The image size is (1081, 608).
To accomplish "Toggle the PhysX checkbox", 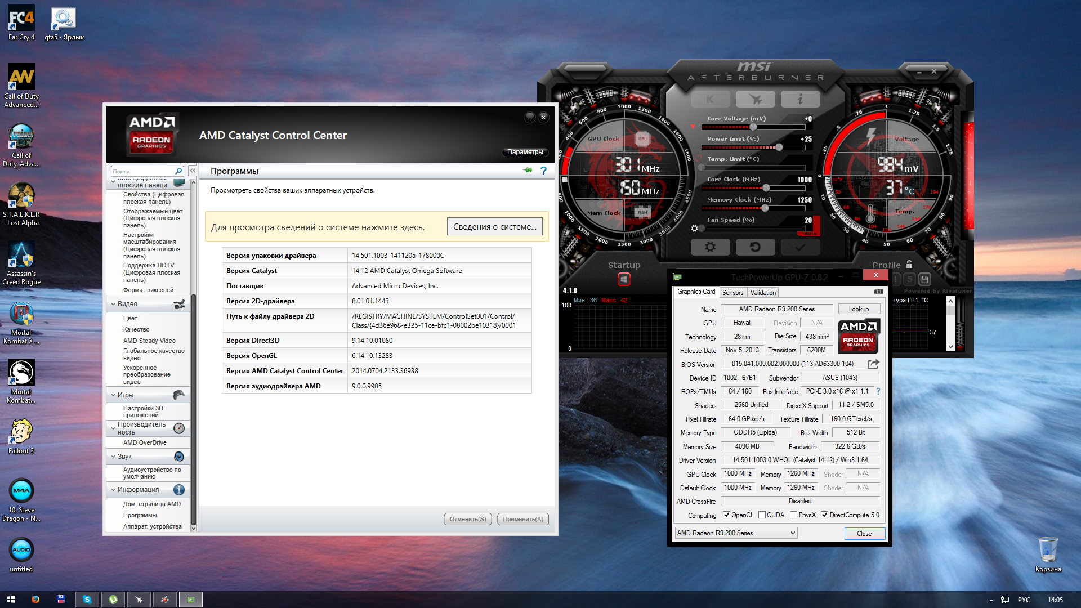I will (793, 515).
